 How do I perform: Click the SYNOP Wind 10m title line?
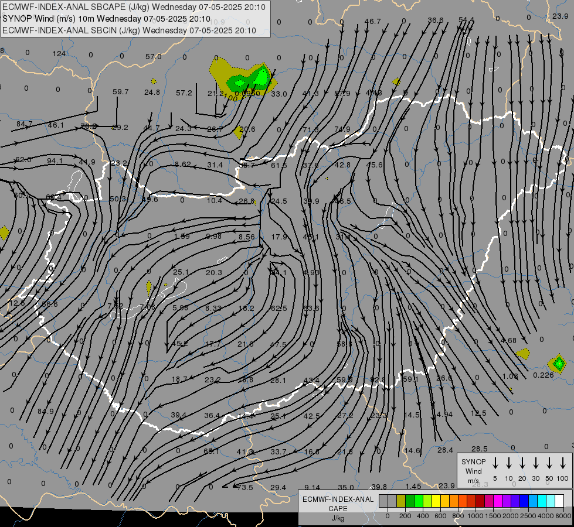(x=106, y=19)
